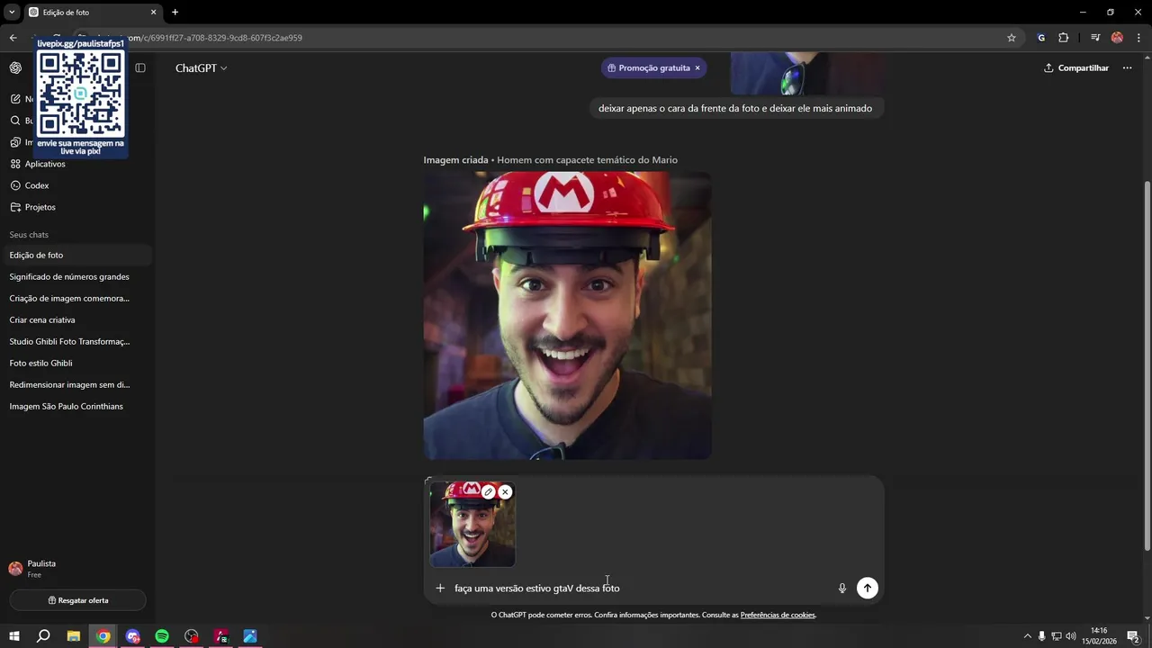Click the browser address bar
Screen dimensions: 1152x648
tap(540, 38)
